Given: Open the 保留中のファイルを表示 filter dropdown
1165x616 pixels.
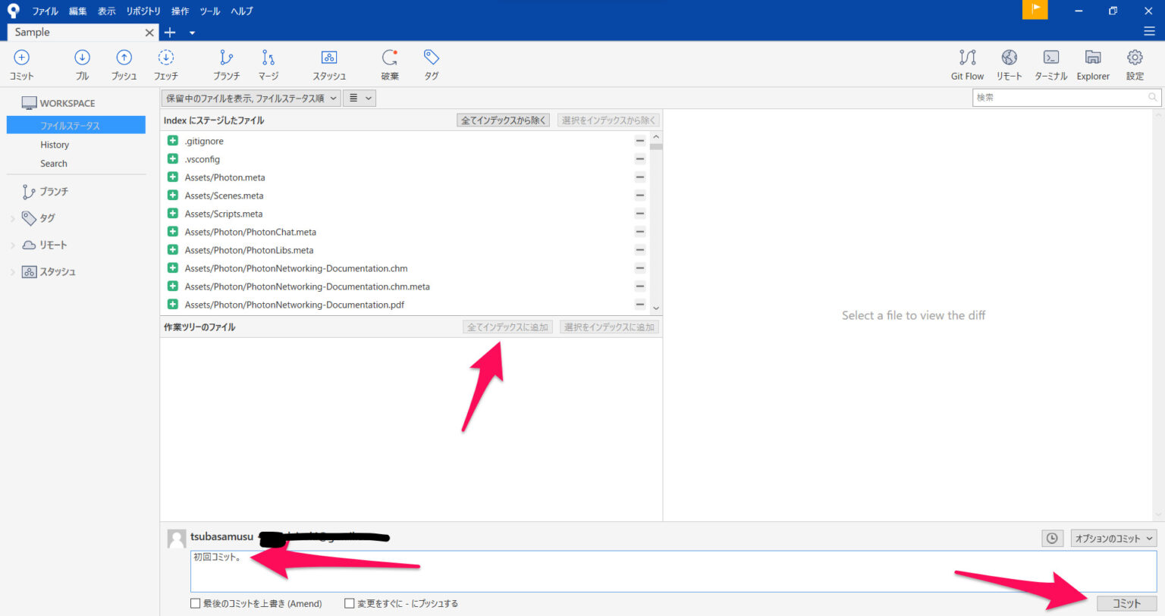Looking at the screenshot, I should coord(250,98).
